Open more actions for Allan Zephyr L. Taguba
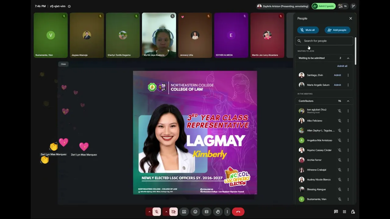 coord(348,130)
